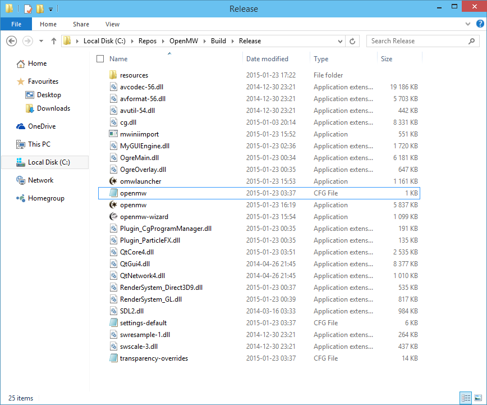Open the resources folder
Screen dimensions: 487x405
pos(135,75)
